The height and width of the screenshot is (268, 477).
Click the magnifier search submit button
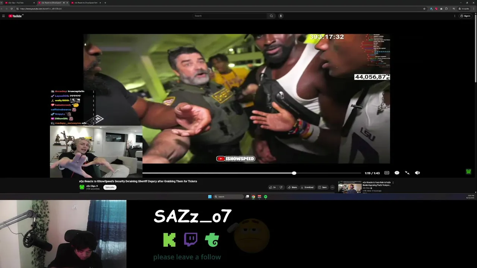point(271,16)
